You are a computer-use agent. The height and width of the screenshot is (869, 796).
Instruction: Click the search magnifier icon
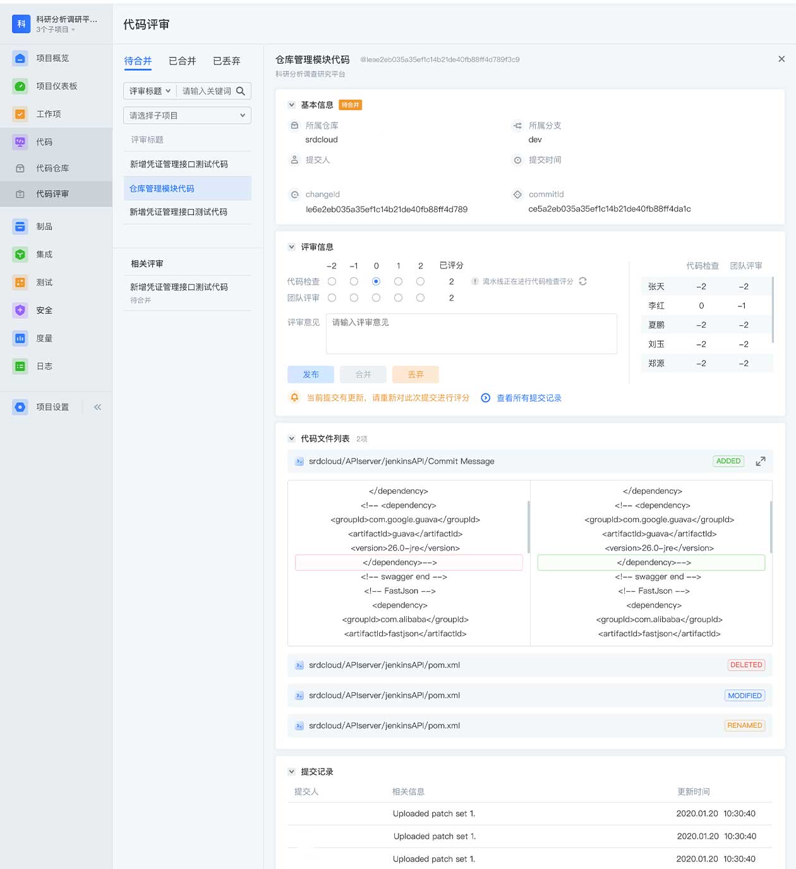pos(241,91)
